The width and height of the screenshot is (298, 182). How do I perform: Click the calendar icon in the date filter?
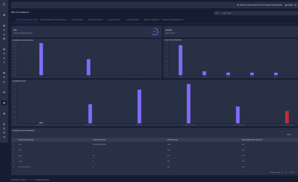216,13
